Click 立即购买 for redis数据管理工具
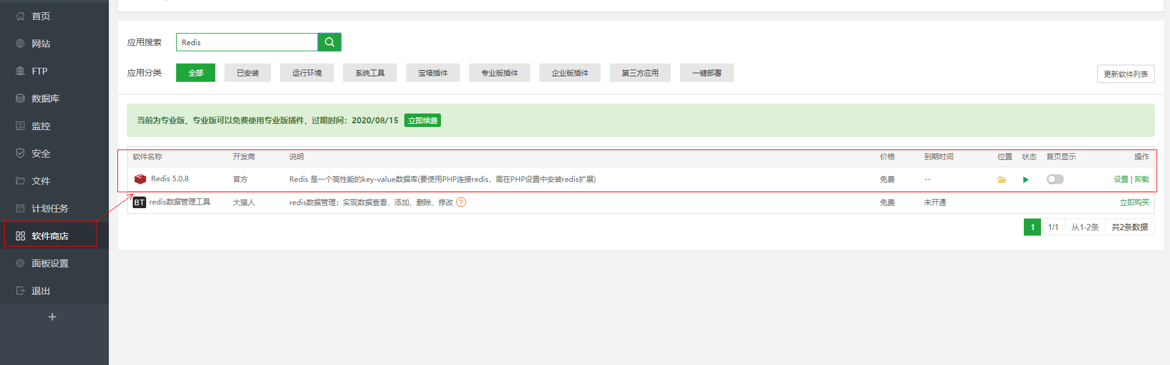Viewport: 1170px width, 365px height. tap(1134, 202)
